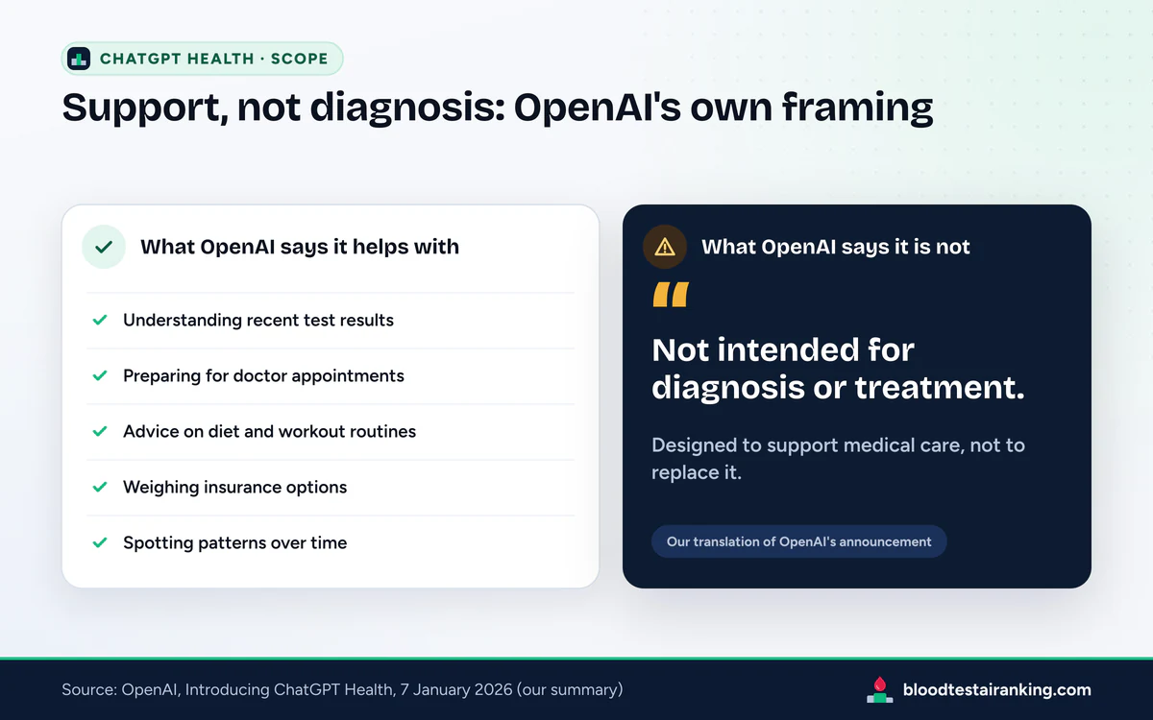
Task: Click 'Preparing for doctor appointments' text
Action: (x=263, y=375)
